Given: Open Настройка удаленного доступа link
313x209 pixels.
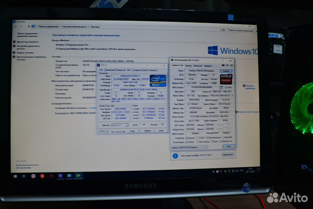Looking at the screenshot, I should pyautogui.click(x=28, y=47).
